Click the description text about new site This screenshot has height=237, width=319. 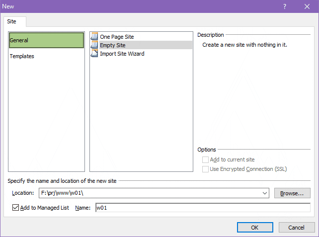[245, 45]
